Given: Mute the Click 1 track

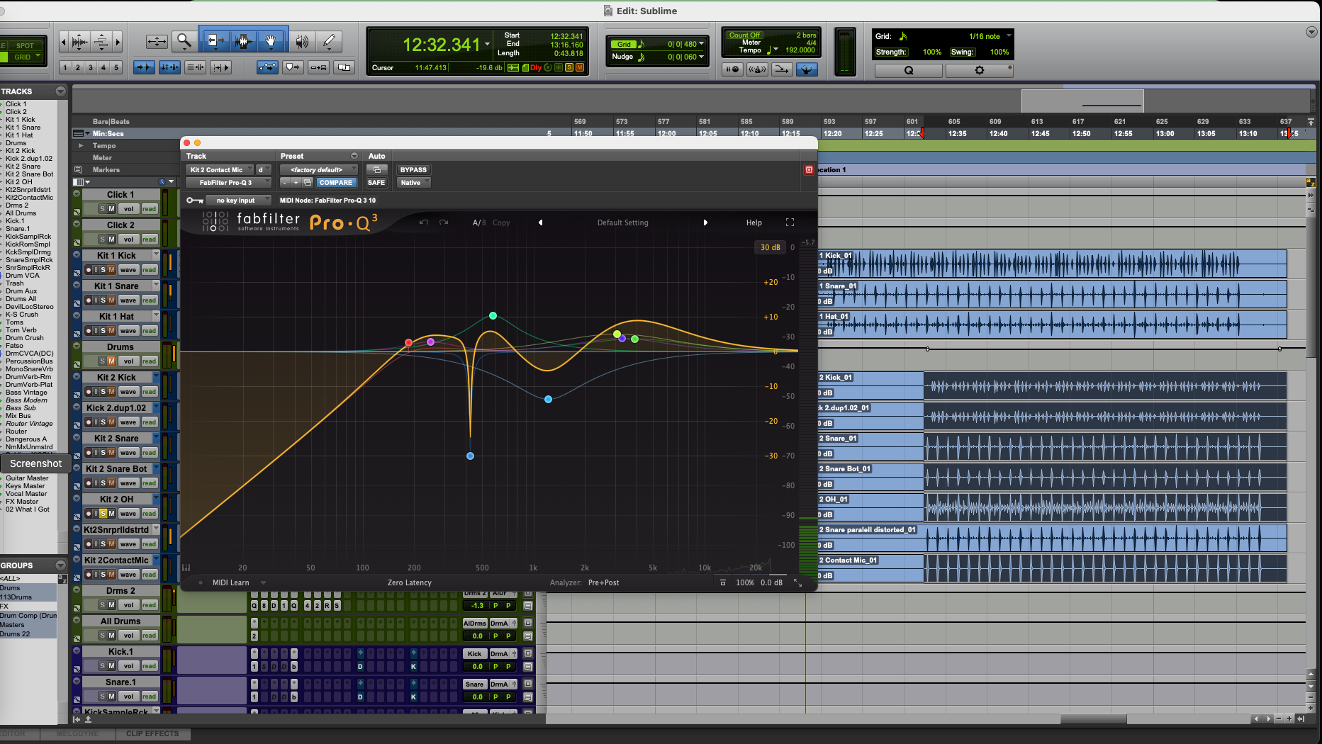Looking at the screenshot, I should (x=111, y=209).
